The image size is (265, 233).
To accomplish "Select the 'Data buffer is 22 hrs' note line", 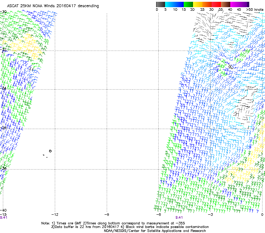I will (x=130, y=227).
